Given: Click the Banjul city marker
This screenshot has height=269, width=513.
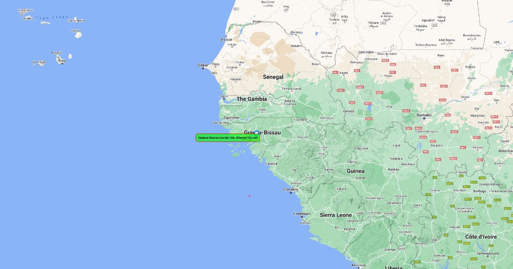Looking at the screenshot, I should pyautogui.click(x=224, y=99).
